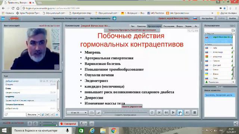
Task: Click the share icon at bottom right
Action: point(236,124)
